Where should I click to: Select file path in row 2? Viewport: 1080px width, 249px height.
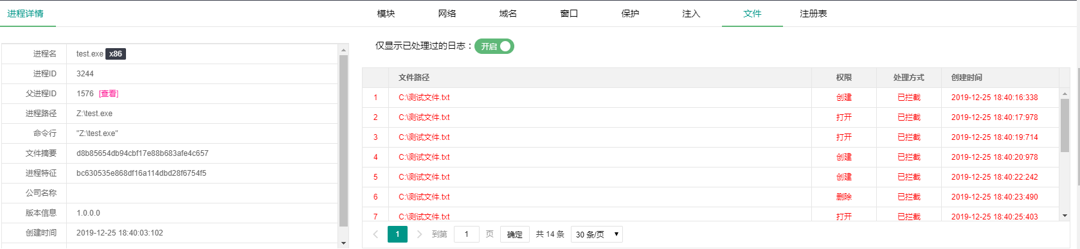(424, 117)
